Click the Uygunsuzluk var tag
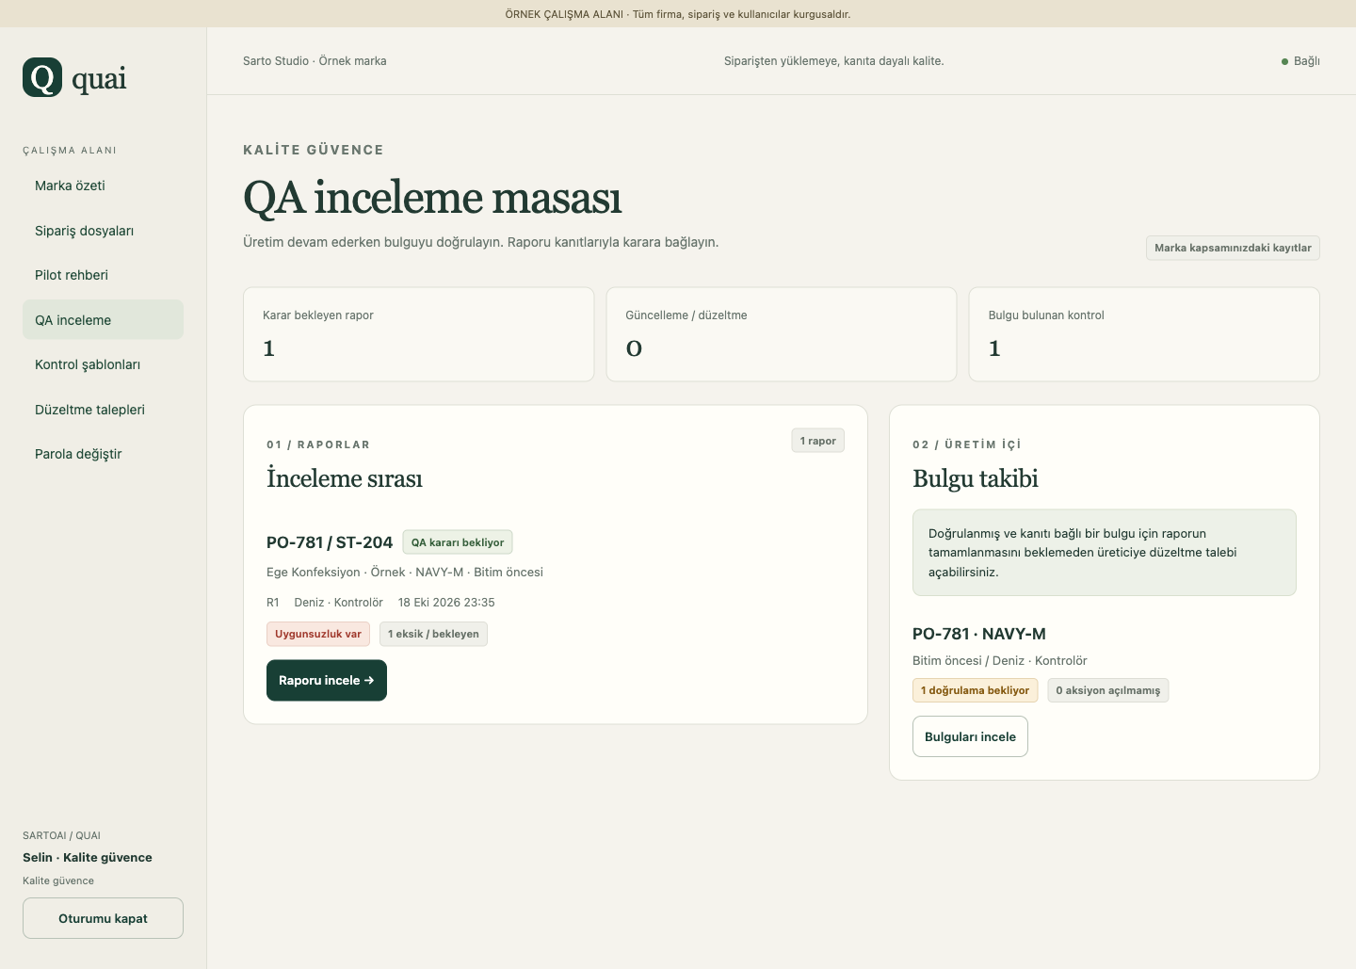 tap(318, 634)
